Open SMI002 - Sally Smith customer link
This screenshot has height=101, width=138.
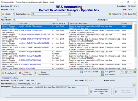27,69
